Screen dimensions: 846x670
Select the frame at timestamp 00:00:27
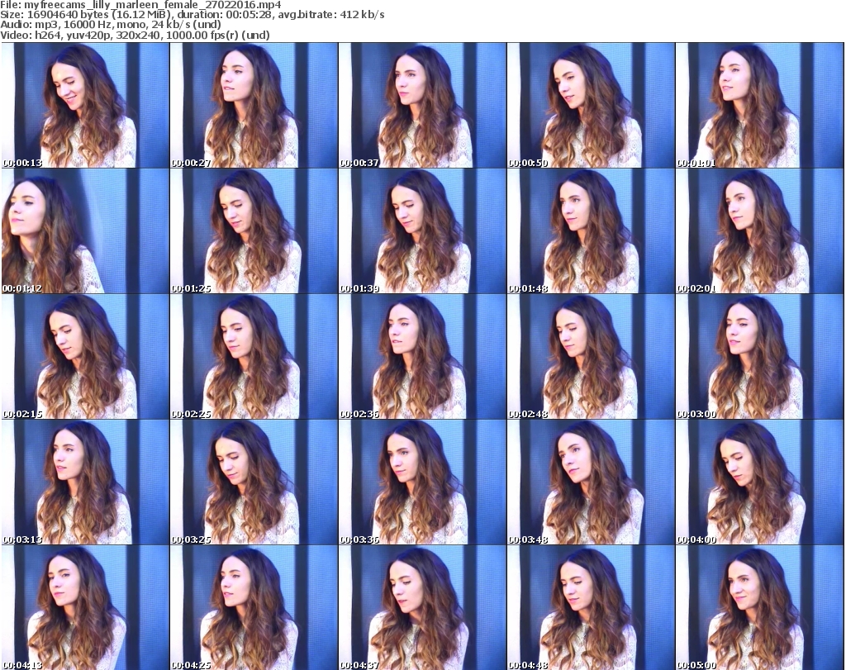tap(254, 105)
